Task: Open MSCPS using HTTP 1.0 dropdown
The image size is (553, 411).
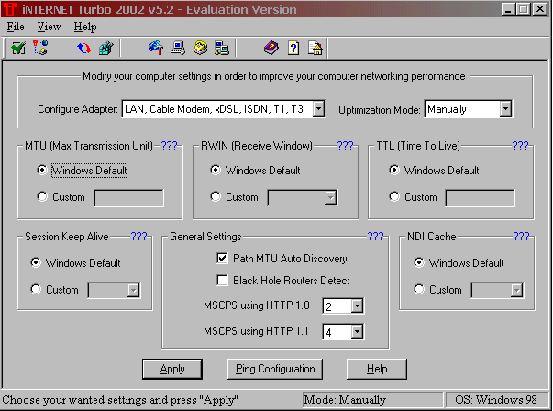Action: click(357, 305)
